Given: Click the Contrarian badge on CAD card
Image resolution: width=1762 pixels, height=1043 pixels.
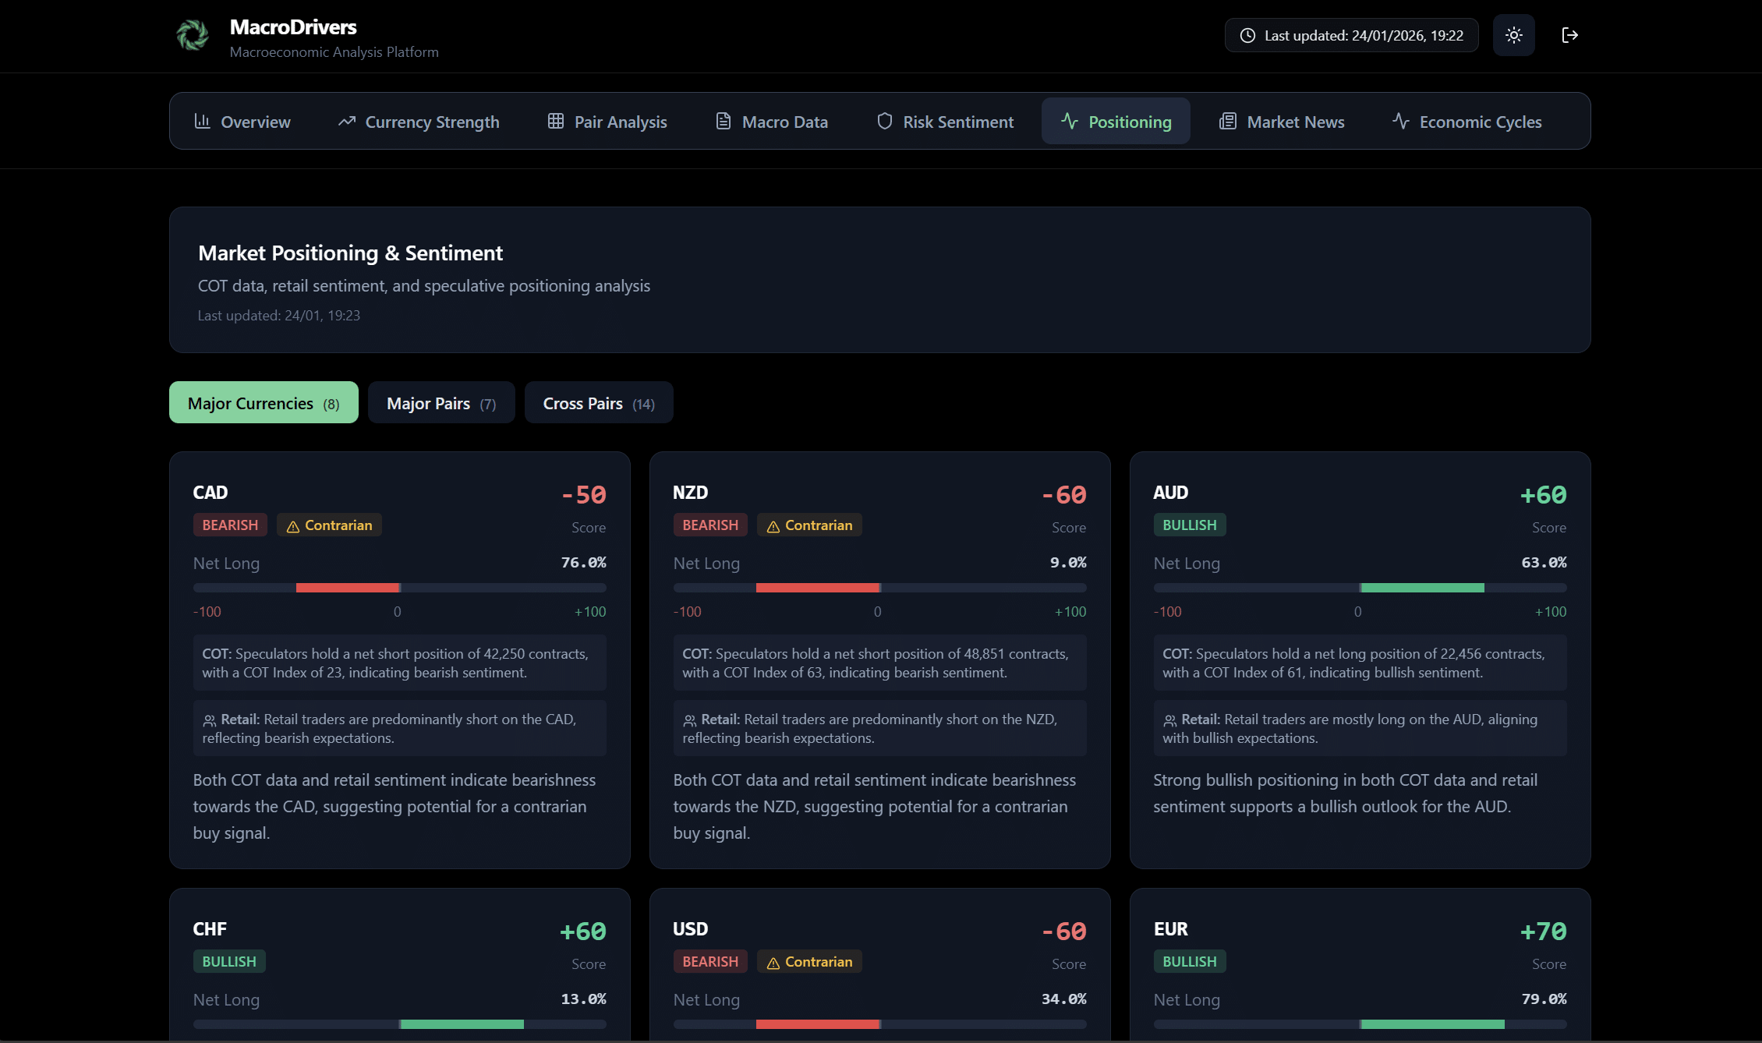Looking at the screenshot, I should pyautogui.click(x=329, y=525).
